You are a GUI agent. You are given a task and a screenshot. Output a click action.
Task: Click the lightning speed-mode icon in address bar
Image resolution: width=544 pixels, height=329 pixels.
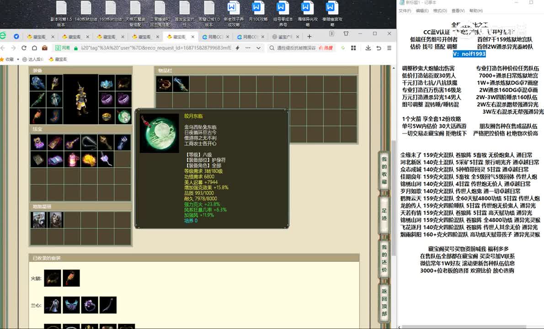[x=238, y=48]
